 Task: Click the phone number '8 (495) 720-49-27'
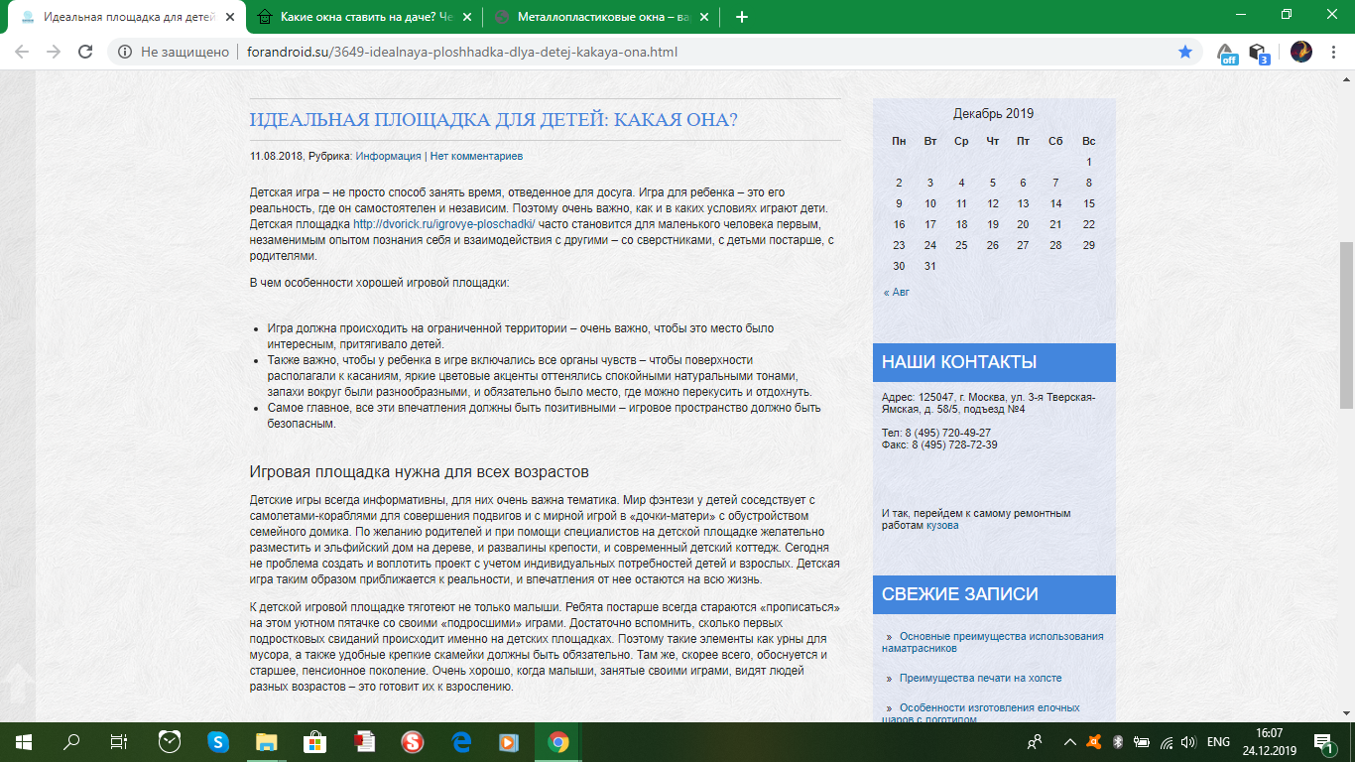pos(947,433)
